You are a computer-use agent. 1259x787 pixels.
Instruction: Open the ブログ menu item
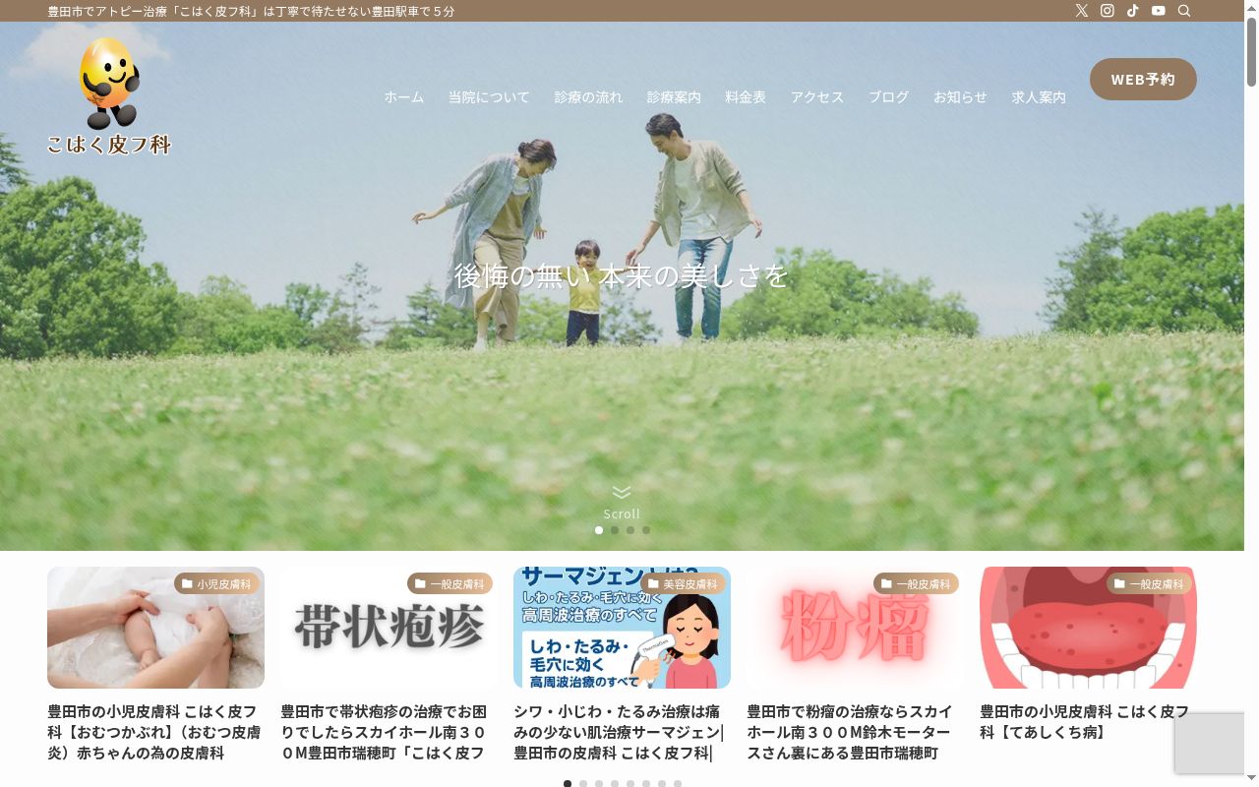888,97
